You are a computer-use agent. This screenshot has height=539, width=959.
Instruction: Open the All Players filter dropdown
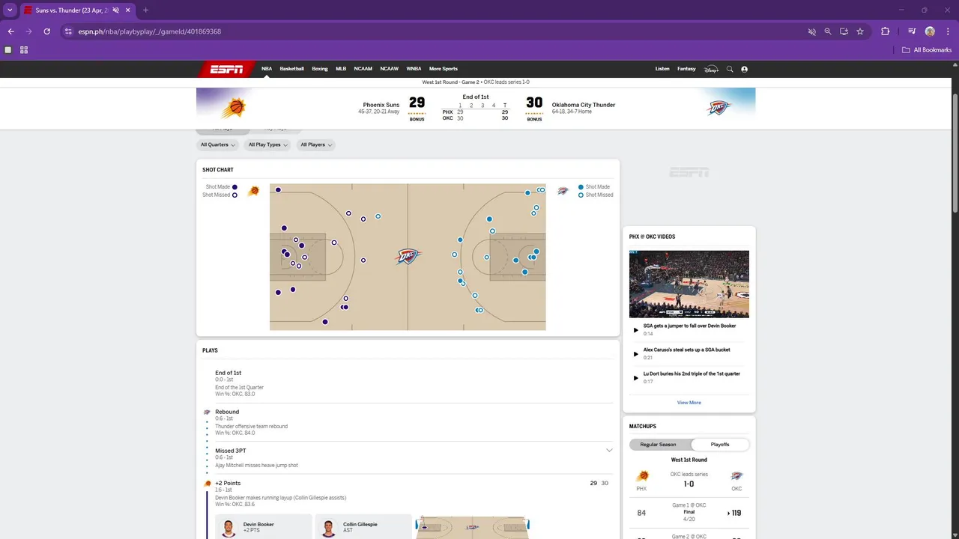point(316,144)
